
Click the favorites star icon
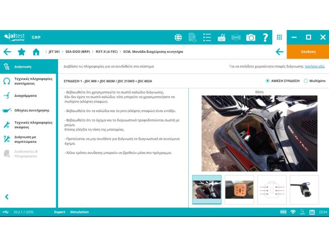(22, 52)
